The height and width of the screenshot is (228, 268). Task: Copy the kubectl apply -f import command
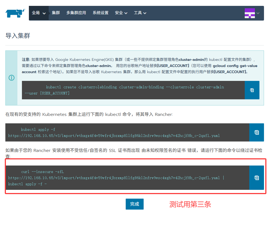[x=256, y=132]
